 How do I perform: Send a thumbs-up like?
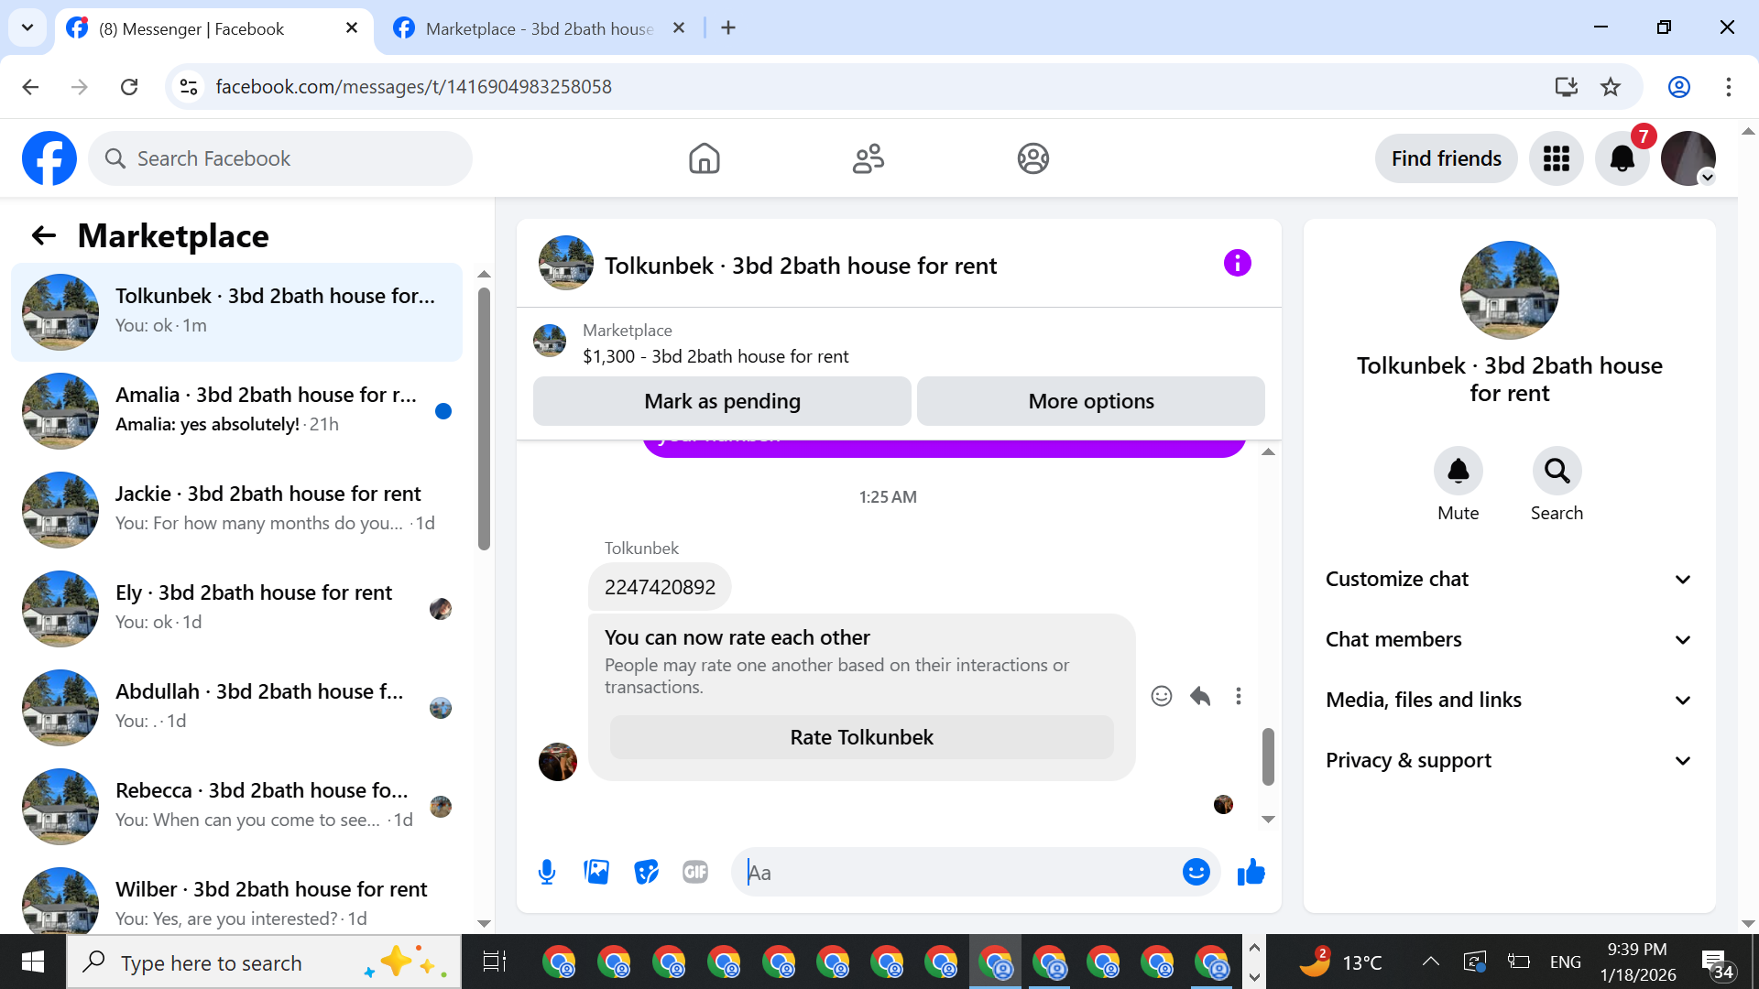coord(1251,872)
